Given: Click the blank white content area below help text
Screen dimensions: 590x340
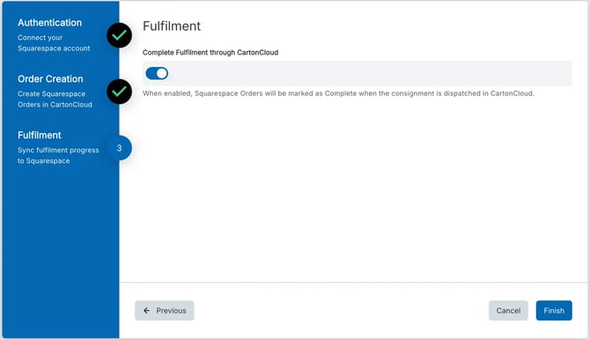Looking at the screenshot, I should [x=354, y=190].
